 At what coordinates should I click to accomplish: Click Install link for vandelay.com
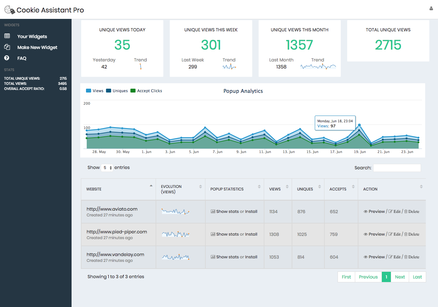coord(251,257)
